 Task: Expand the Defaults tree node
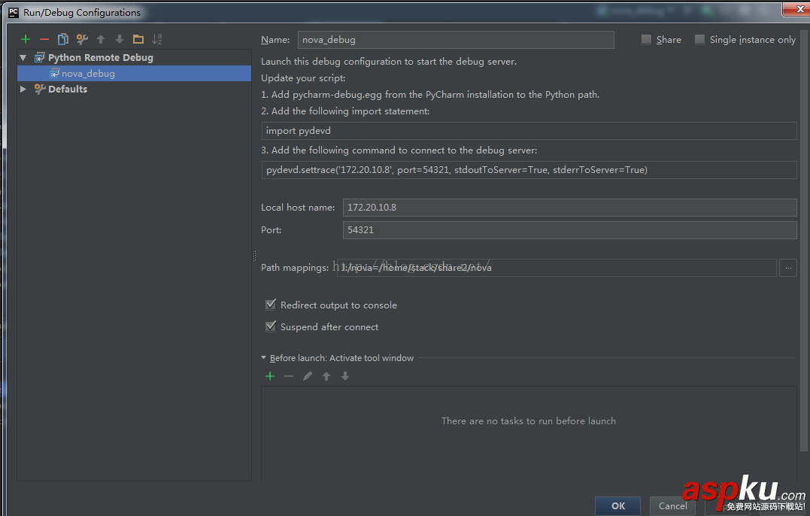(x=23, y=89)
